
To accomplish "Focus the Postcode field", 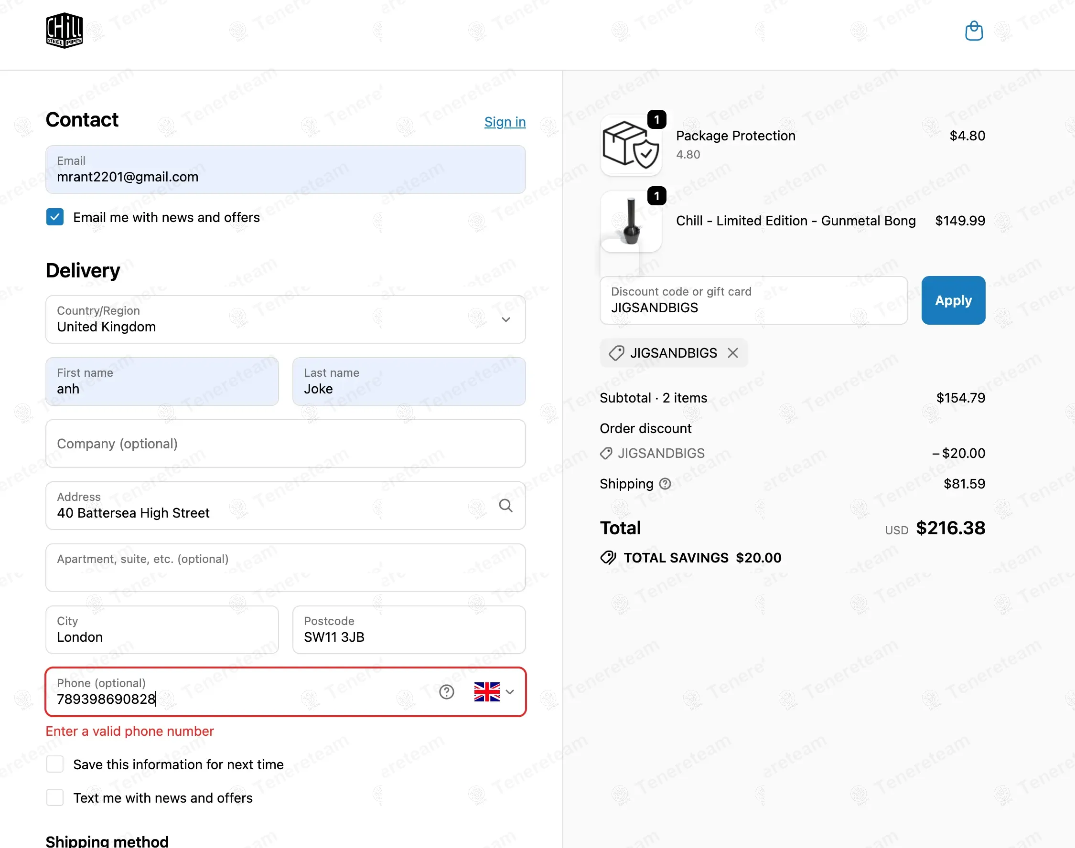I will pos(409,629).
